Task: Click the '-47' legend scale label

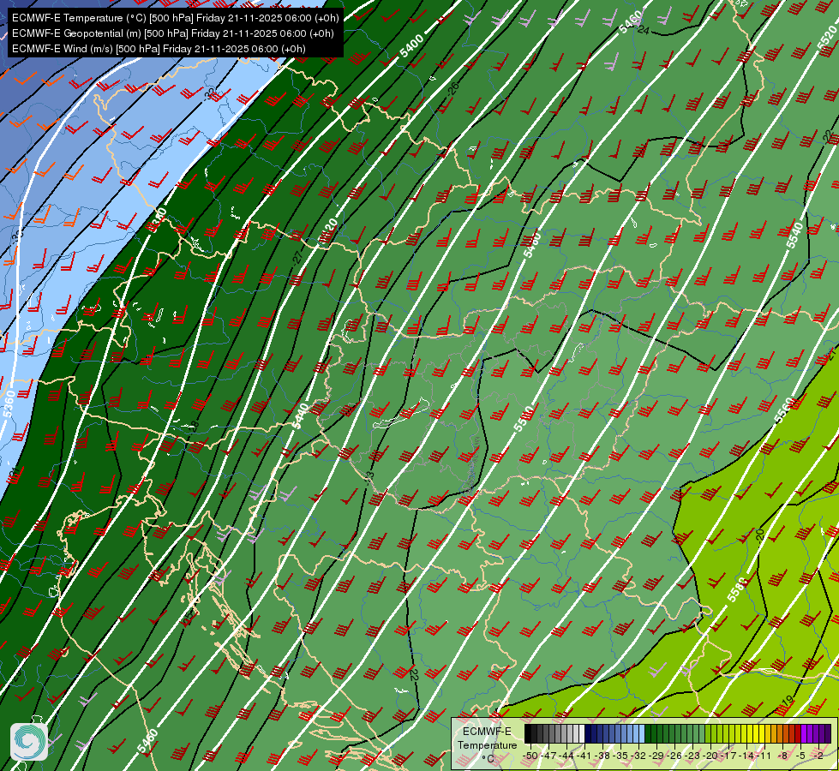Action: (548, 756)
